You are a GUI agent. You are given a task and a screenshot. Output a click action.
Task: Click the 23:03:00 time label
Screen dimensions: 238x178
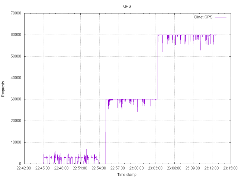coord(155,168)
